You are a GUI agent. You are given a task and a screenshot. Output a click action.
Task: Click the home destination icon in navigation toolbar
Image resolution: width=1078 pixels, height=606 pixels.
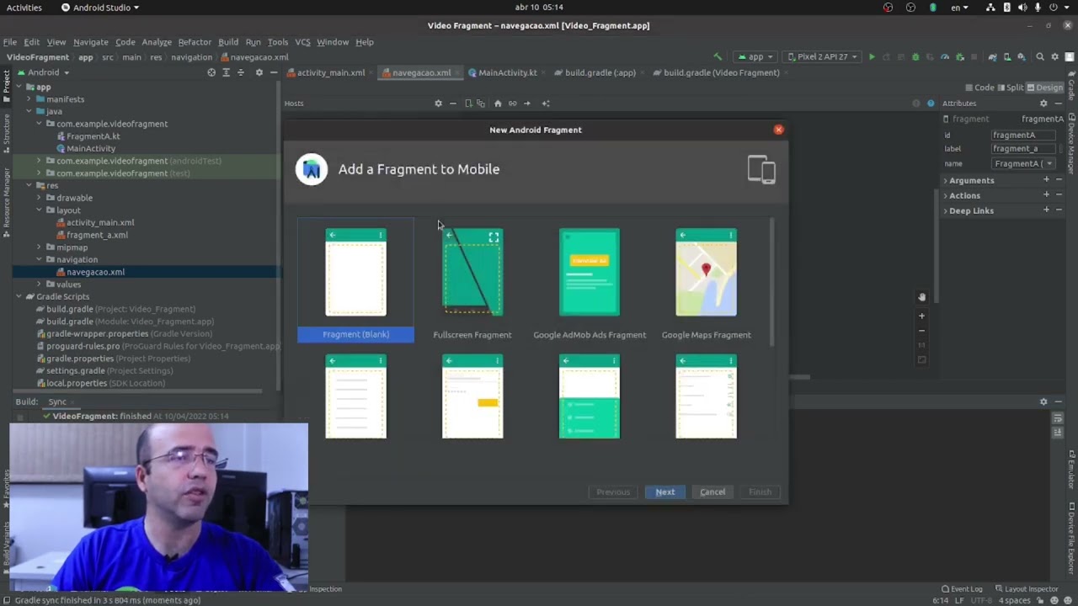[498, 104]
